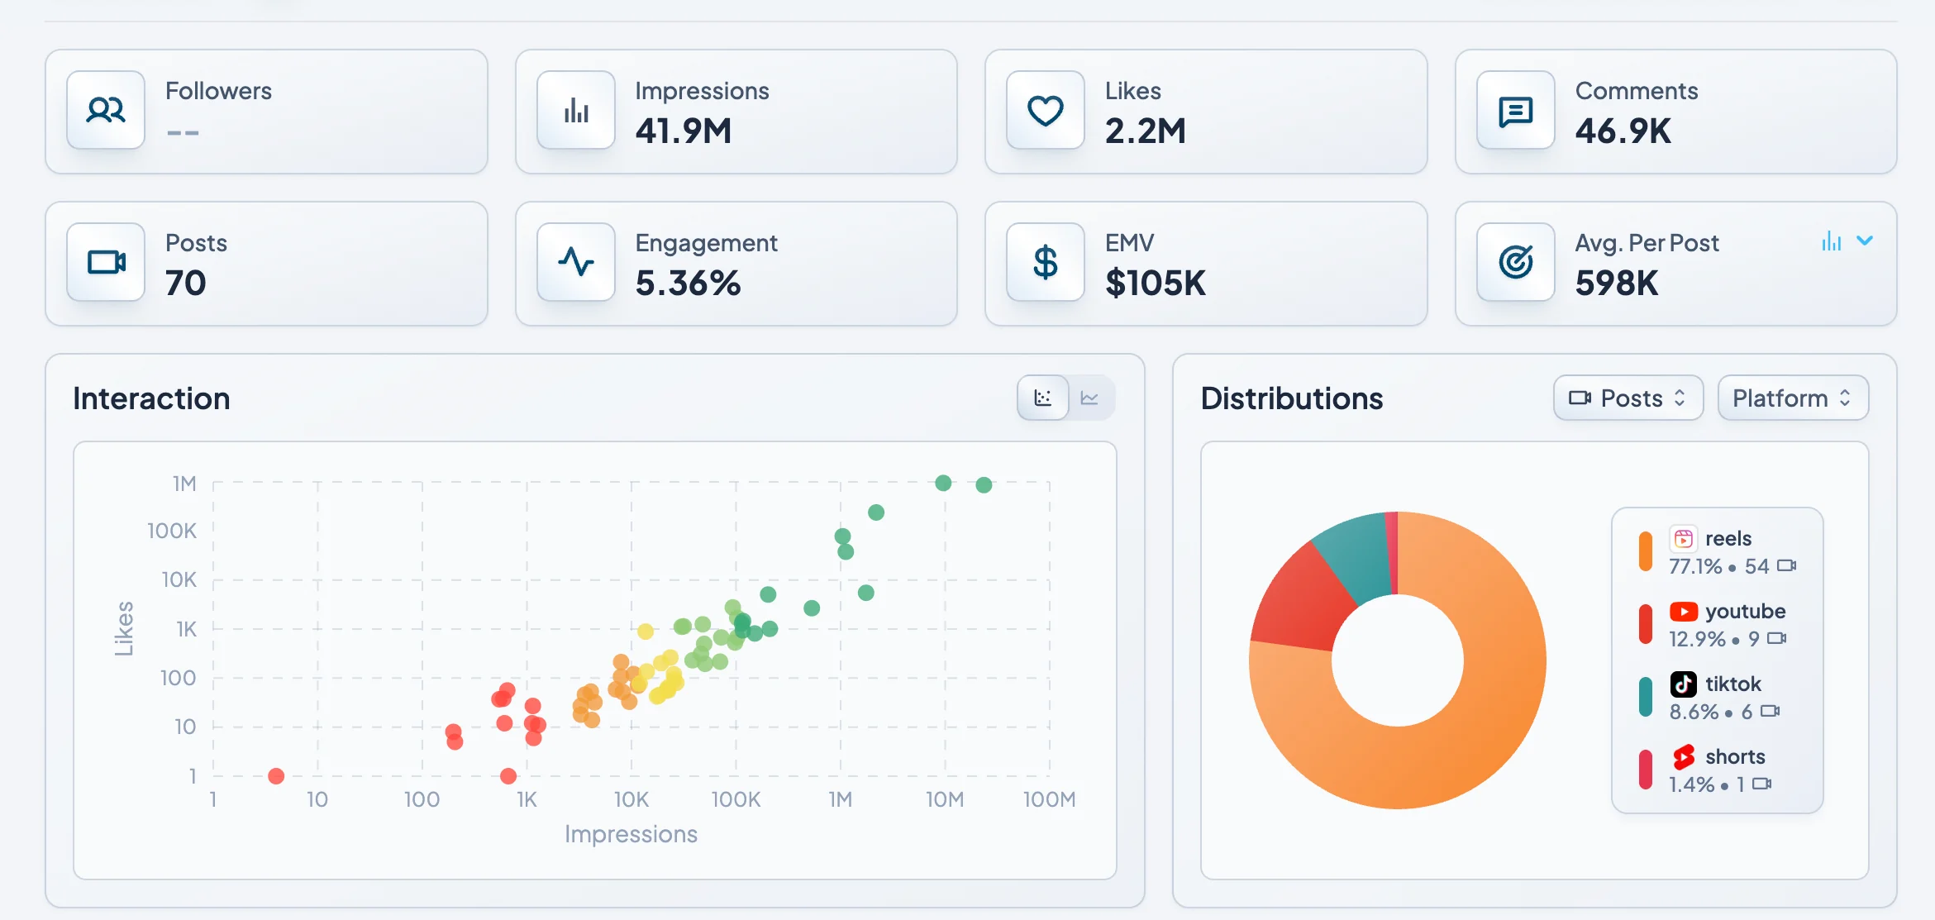Click the orange reels color swatch
1935x920 pixels.
pos(1646,552)
